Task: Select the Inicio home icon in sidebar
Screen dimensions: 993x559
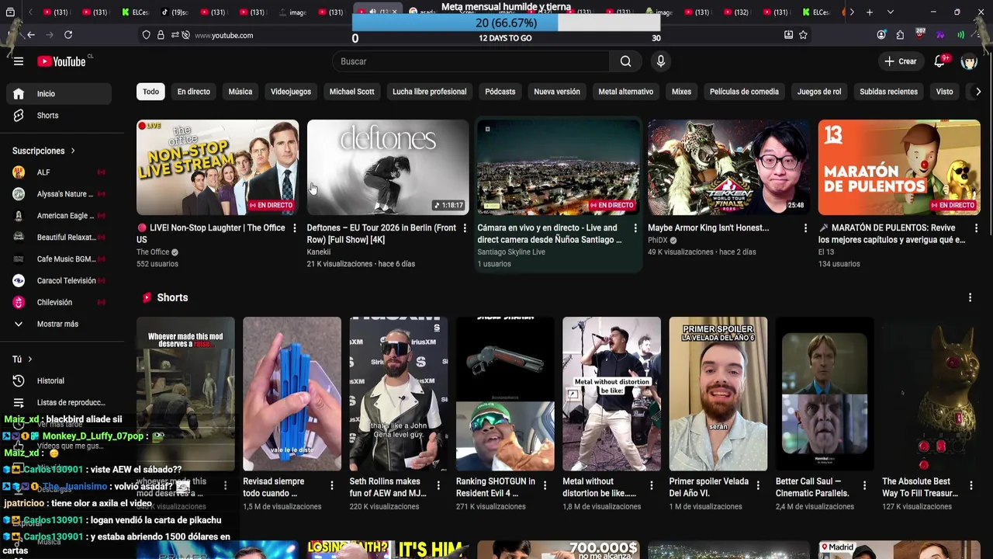Action: [x=19, y=93]
